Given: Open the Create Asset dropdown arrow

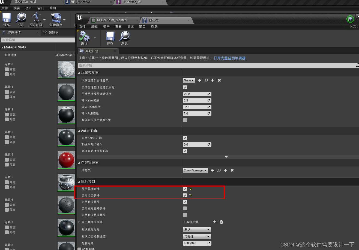Looking at the screenshot, I should click(x=64, y=20).
